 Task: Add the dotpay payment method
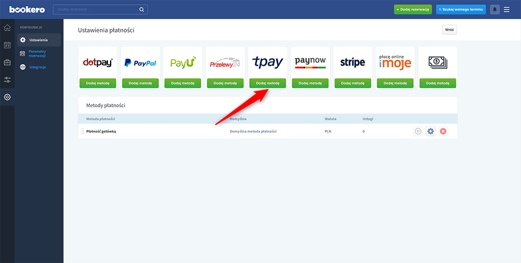click(x=98, y=83)
